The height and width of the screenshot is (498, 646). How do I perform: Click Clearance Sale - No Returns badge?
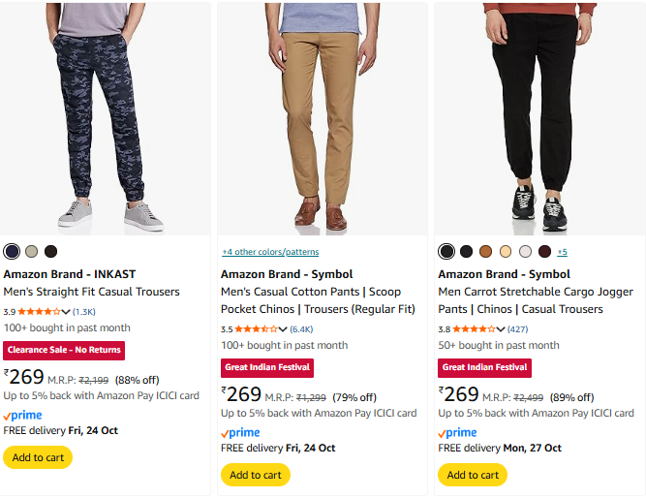tap(64, 350)
